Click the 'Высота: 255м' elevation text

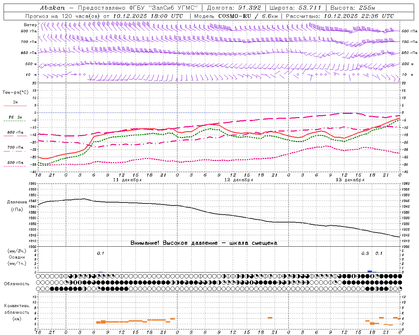(353, 8)
